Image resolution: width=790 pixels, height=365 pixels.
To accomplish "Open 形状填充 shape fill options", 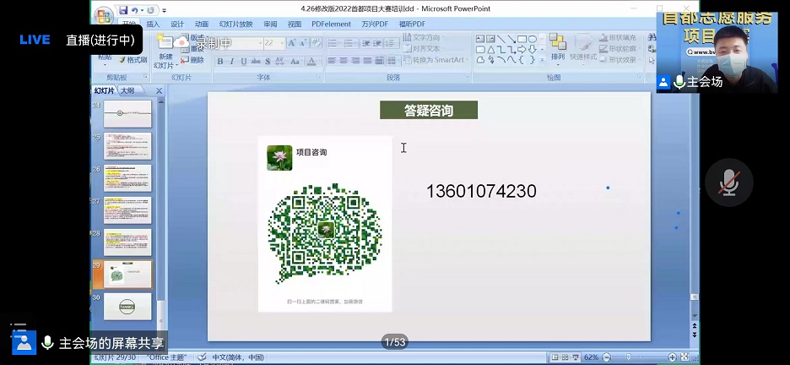I will coord(618,37).
